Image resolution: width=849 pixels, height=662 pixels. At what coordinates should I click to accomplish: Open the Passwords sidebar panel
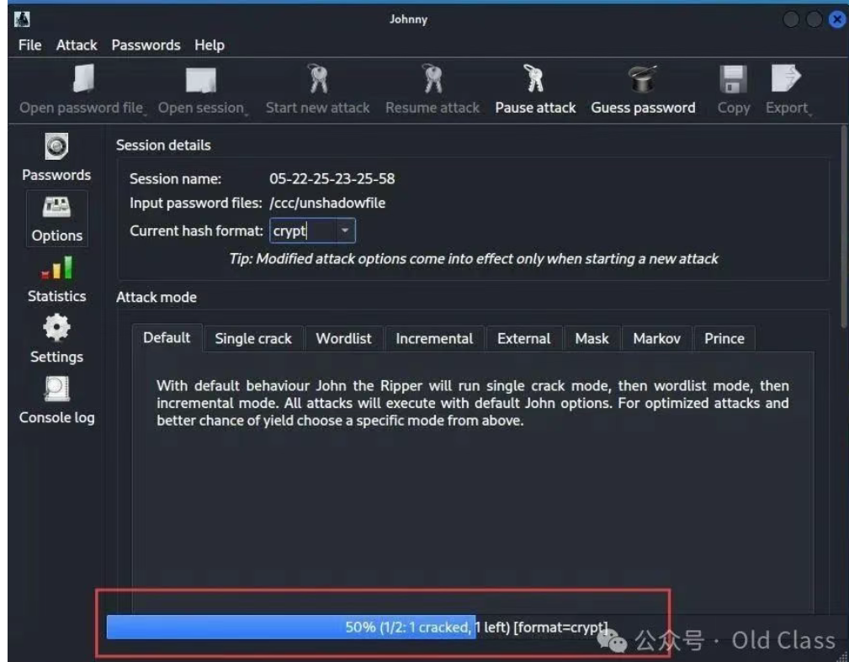pyautogui.click(x=56, y=157)
